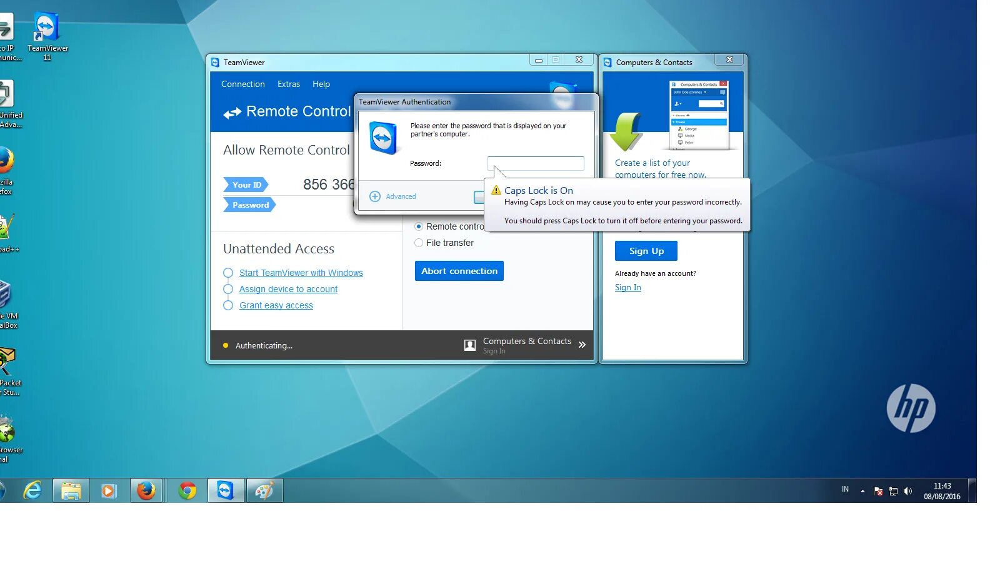The height and width of the screenshot is (563, 1000).
Task: Click the Remote Control arrows icon in the header
Action: (232, 113)
